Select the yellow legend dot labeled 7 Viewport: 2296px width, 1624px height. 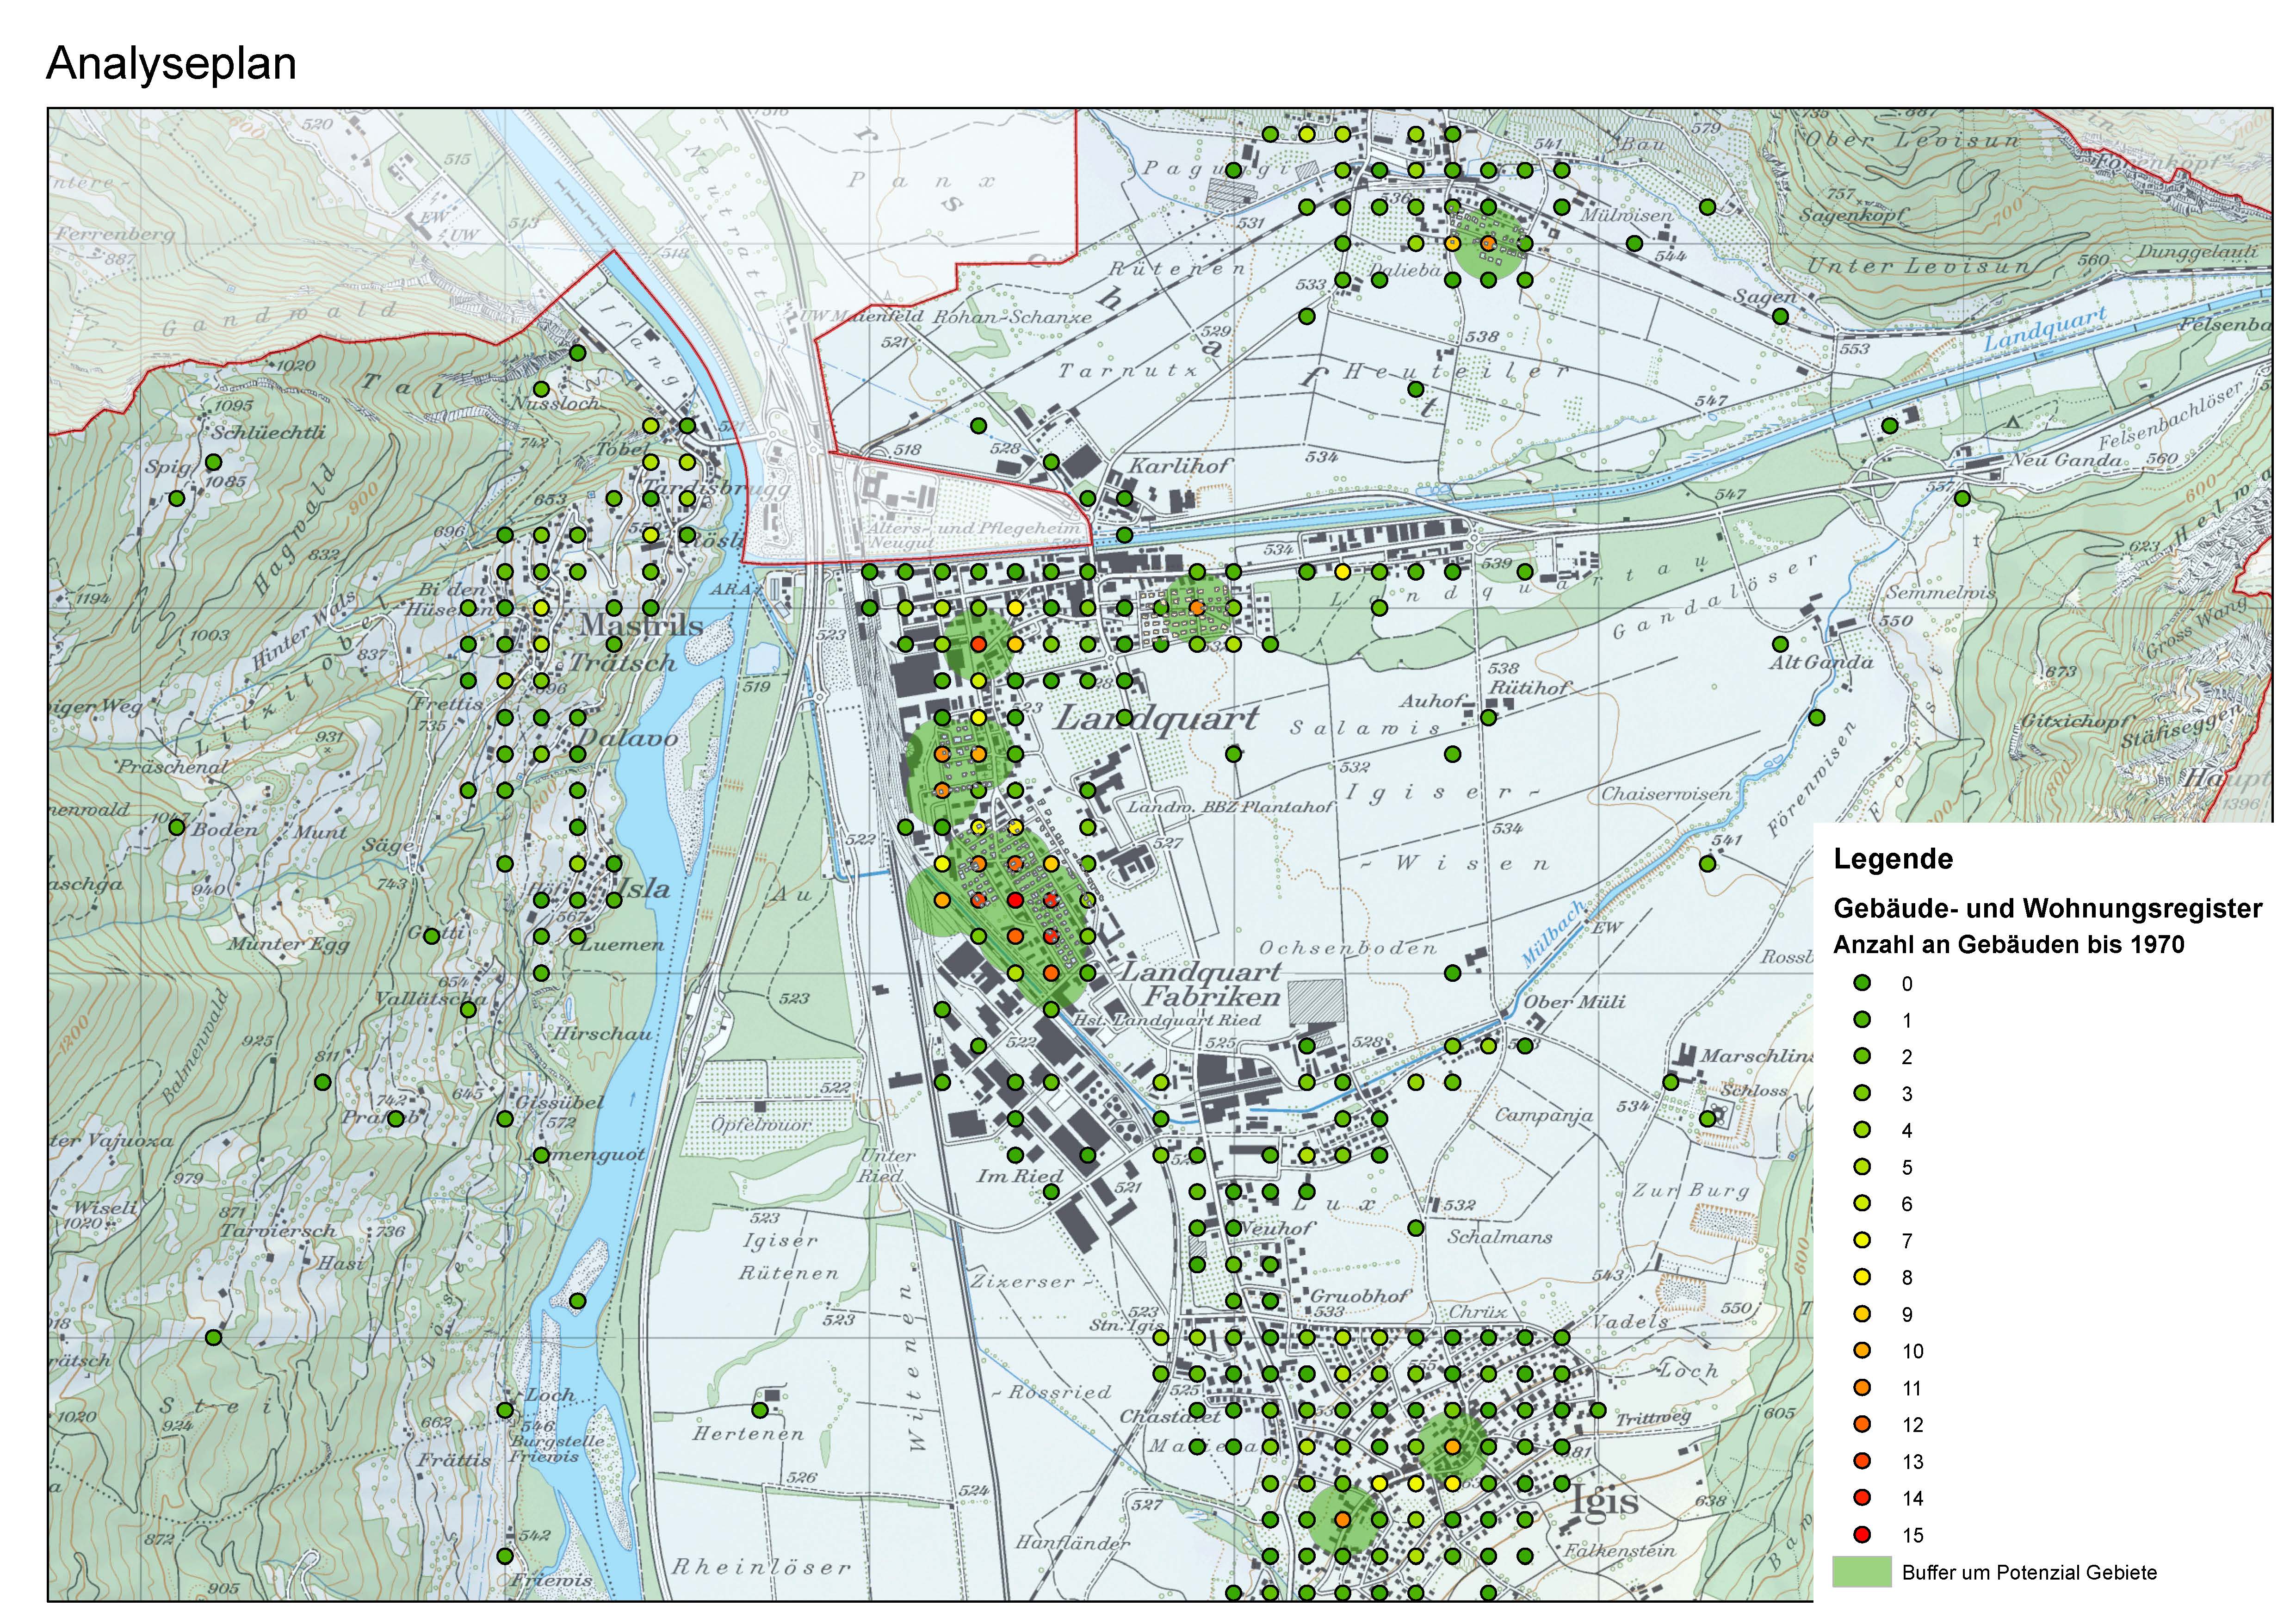(1862, 1241)
